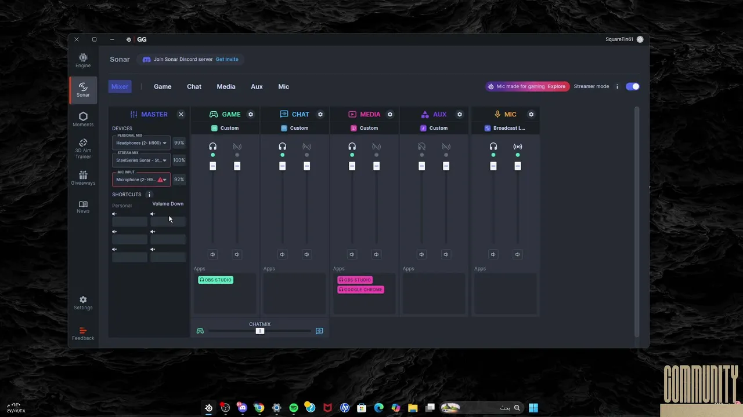Mute the MIC personal mix speaker button
Image resolution: width=743 pixels, height=417 pixels.
(493, 254)
